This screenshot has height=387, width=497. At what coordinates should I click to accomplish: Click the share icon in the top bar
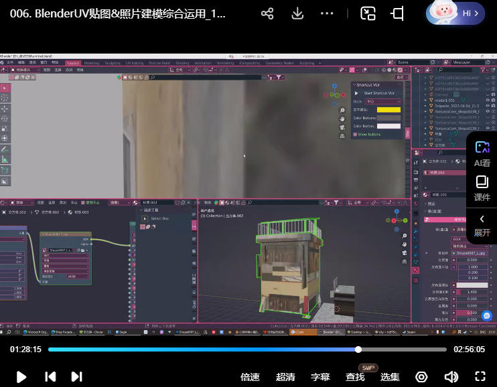(267, 13)
